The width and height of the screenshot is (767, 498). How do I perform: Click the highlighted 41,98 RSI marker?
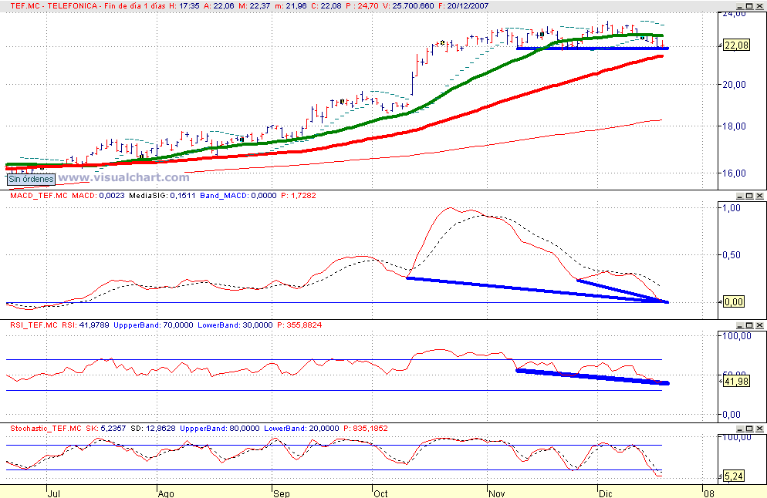735,381
